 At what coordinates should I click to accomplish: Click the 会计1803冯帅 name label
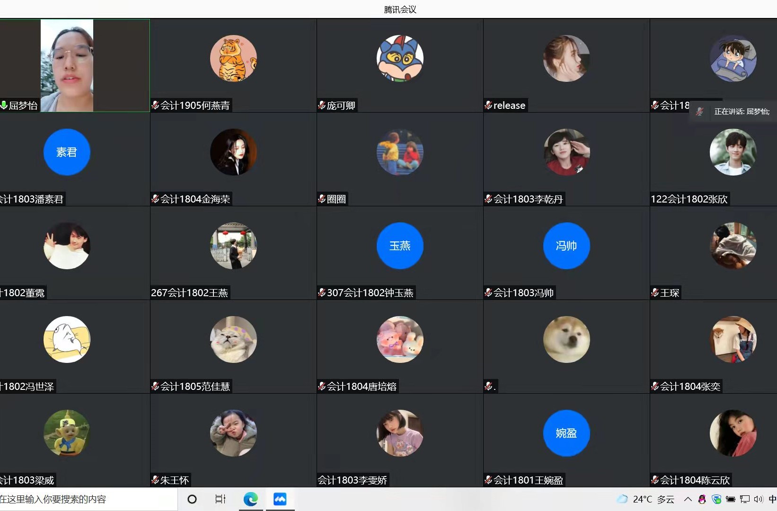523,293
